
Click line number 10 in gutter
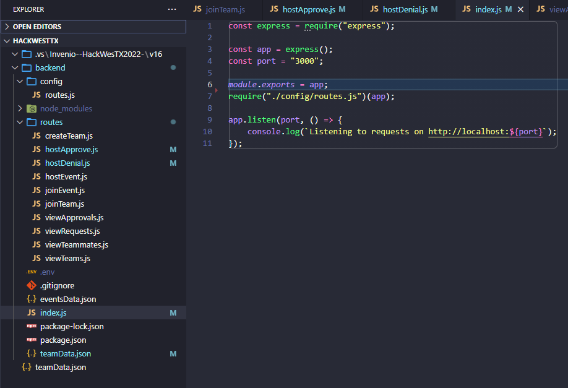click(x=207, y=132)
